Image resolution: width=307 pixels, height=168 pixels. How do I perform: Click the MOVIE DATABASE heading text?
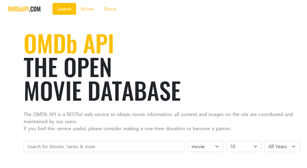(102, 91)
